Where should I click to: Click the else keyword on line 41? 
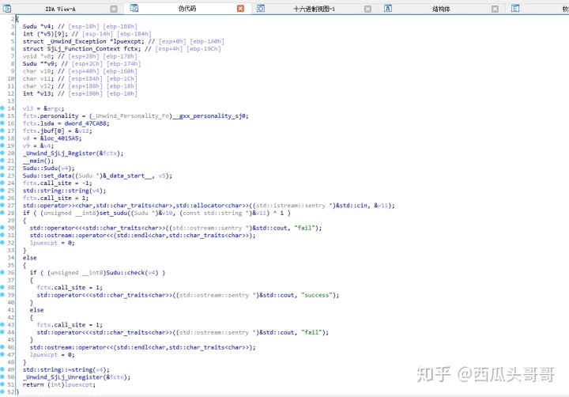pyautogui.click(x=36, y=310)
